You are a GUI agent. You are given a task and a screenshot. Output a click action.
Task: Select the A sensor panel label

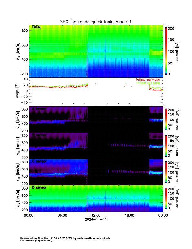click(39, 109)
